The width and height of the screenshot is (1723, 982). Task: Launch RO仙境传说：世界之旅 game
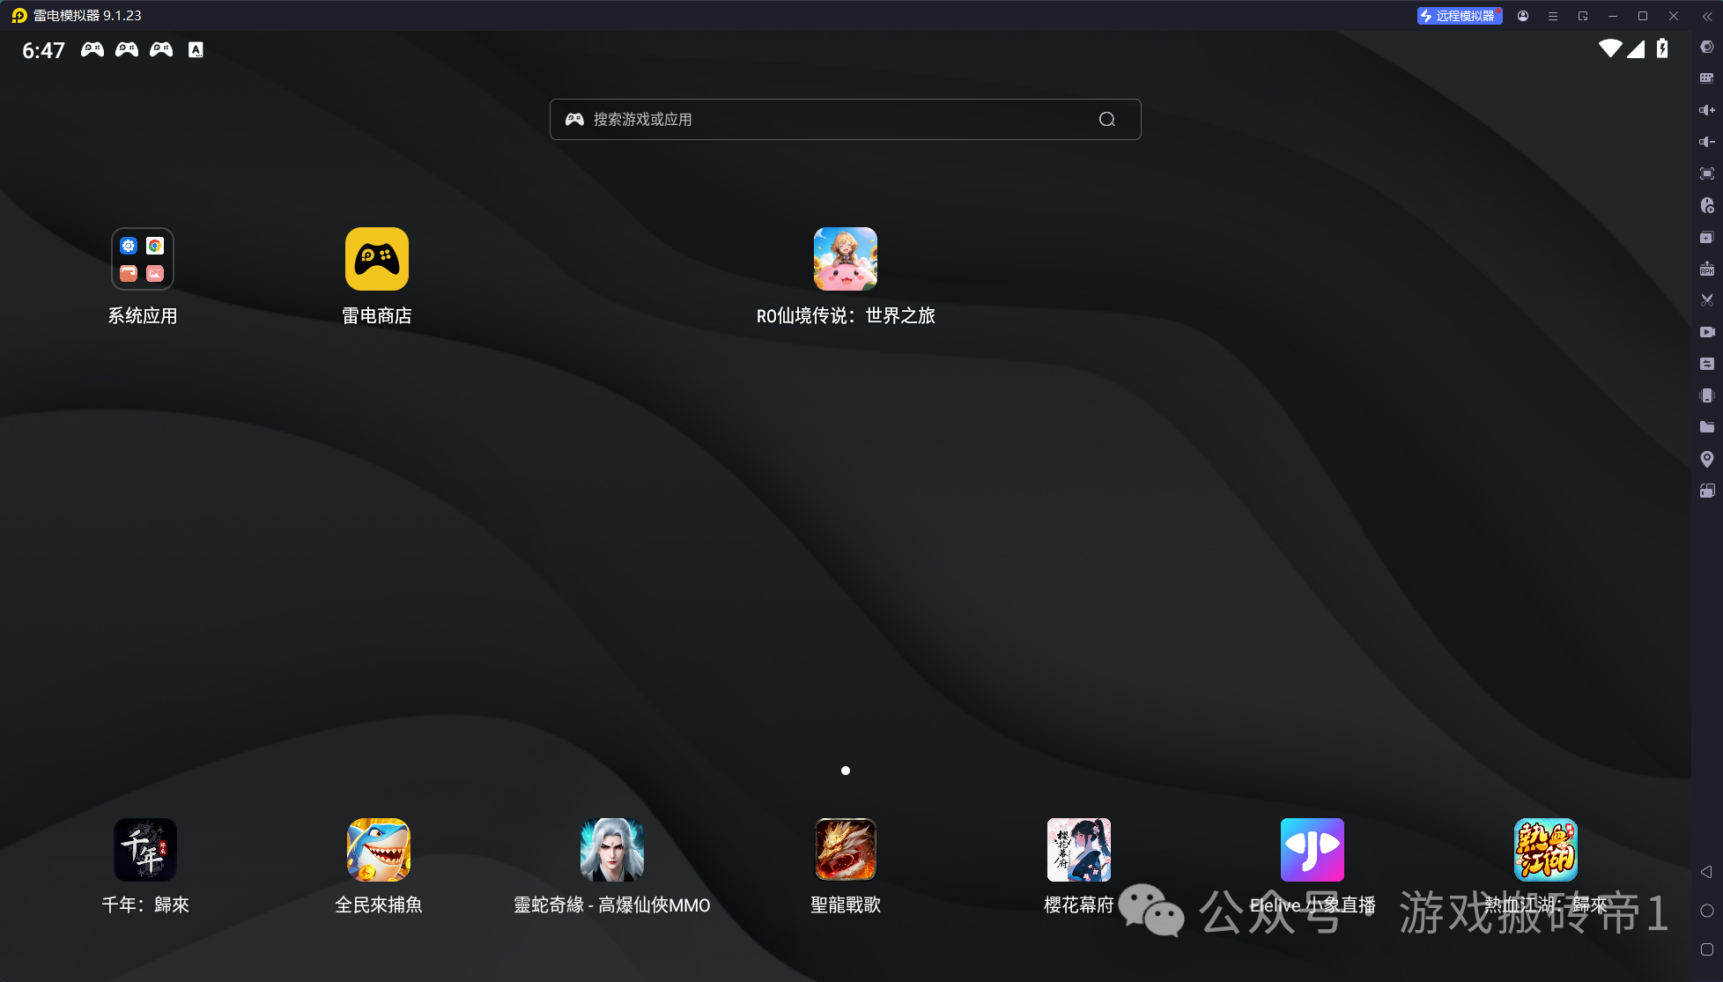(845, 259)
